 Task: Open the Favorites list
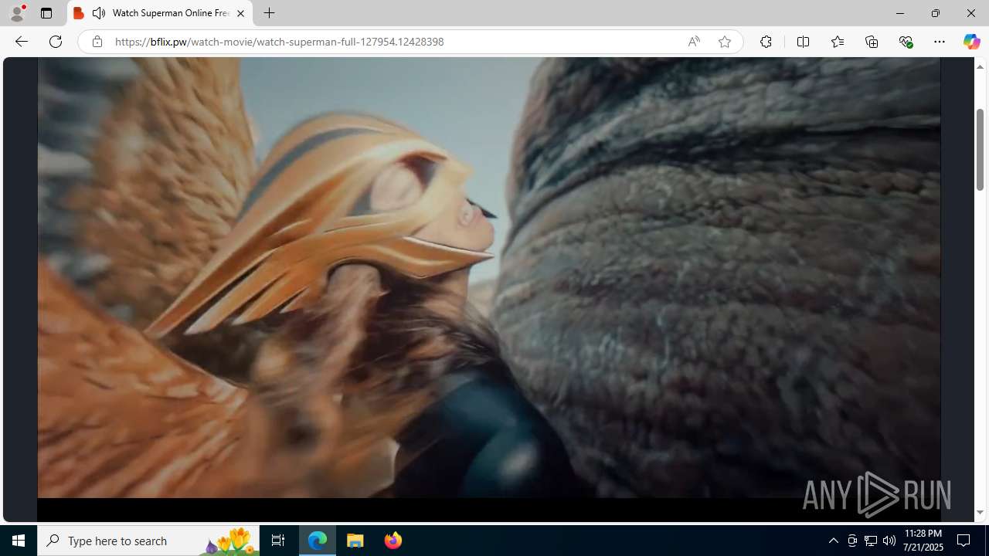click(837, 42)
